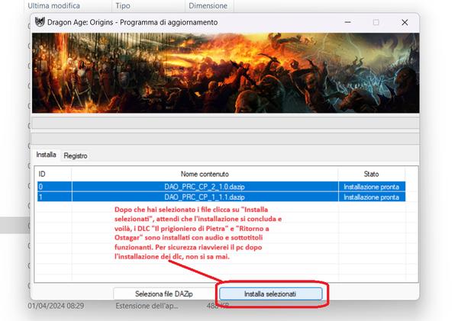Maximize the Dragon Age updater window
Image resolution: width=458 pixels, height=321 pixels.
coord(376,22)
